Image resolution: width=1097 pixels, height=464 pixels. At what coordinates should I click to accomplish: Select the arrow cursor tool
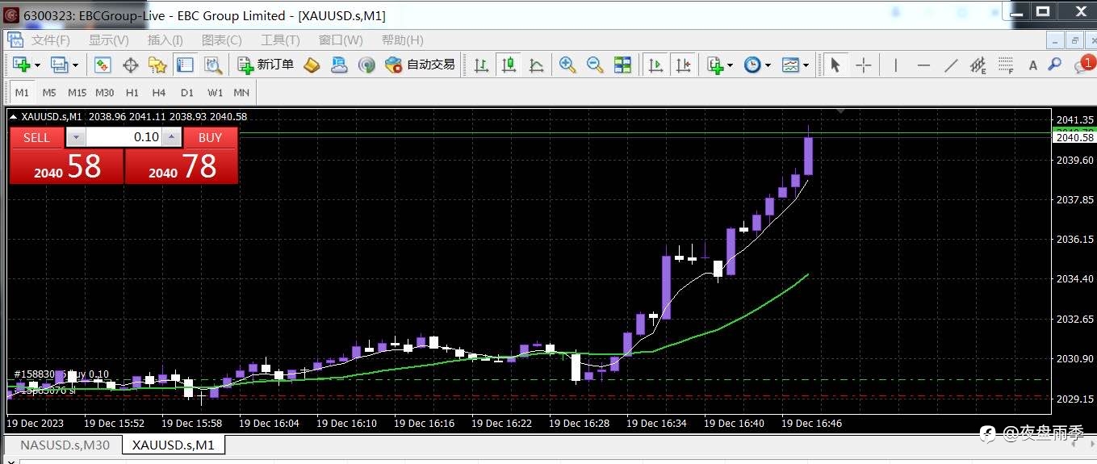(x=835, y=65)
